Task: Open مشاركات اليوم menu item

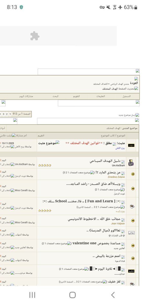Action: [26, 96]
